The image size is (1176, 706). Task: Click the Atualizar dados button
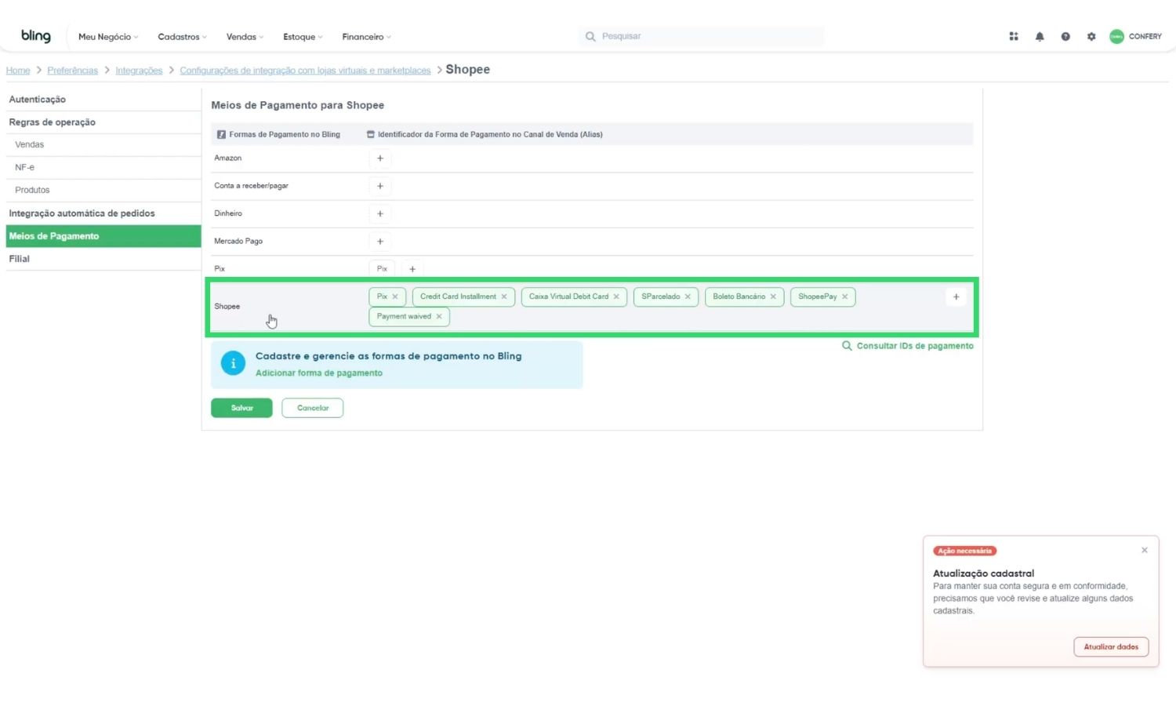[x=1111, y=647]
